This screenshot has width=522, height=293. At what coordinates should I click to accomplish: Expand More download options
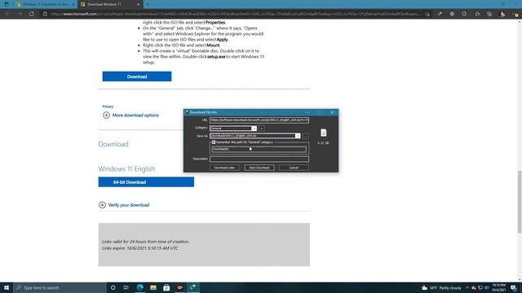tap(130, 116)
